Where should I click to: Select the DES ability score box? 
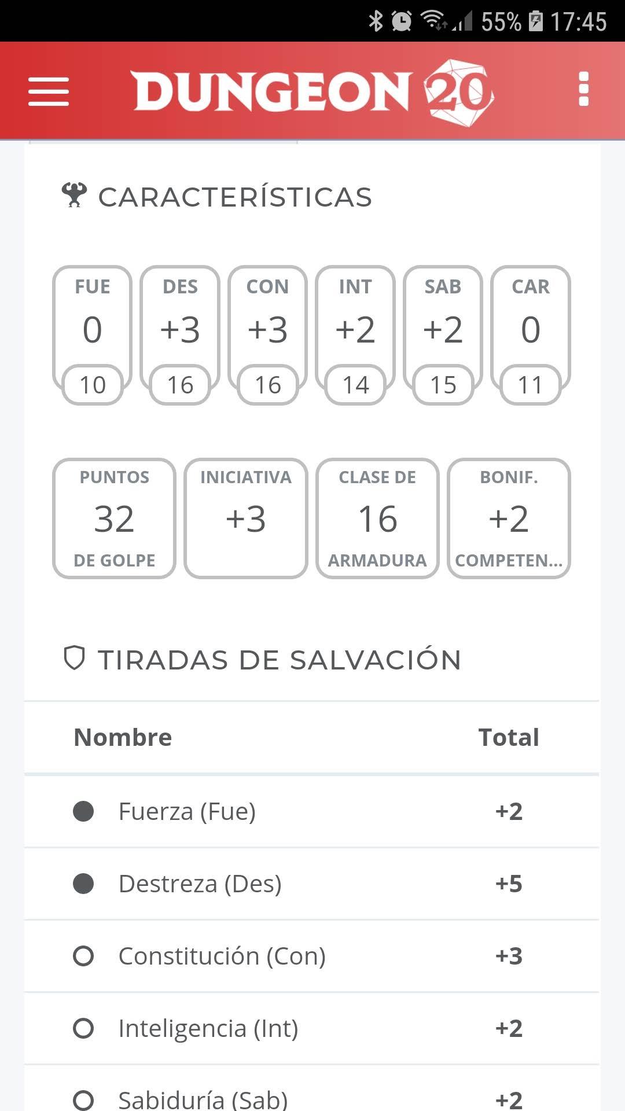coord(180,335)
